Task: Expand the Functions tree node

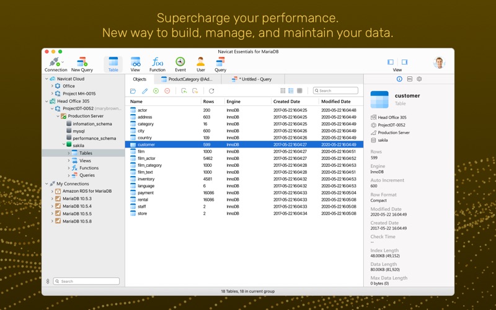Action: pos(69,168)
